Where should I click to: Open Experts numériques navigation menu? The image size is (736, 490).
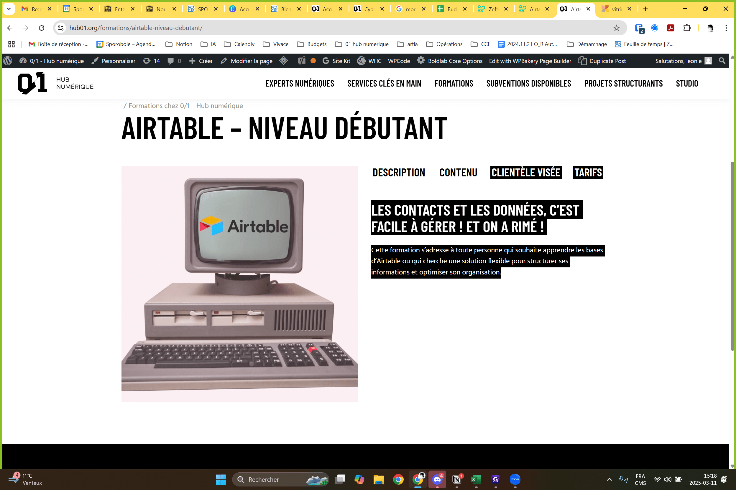click(x=300, y=83)
